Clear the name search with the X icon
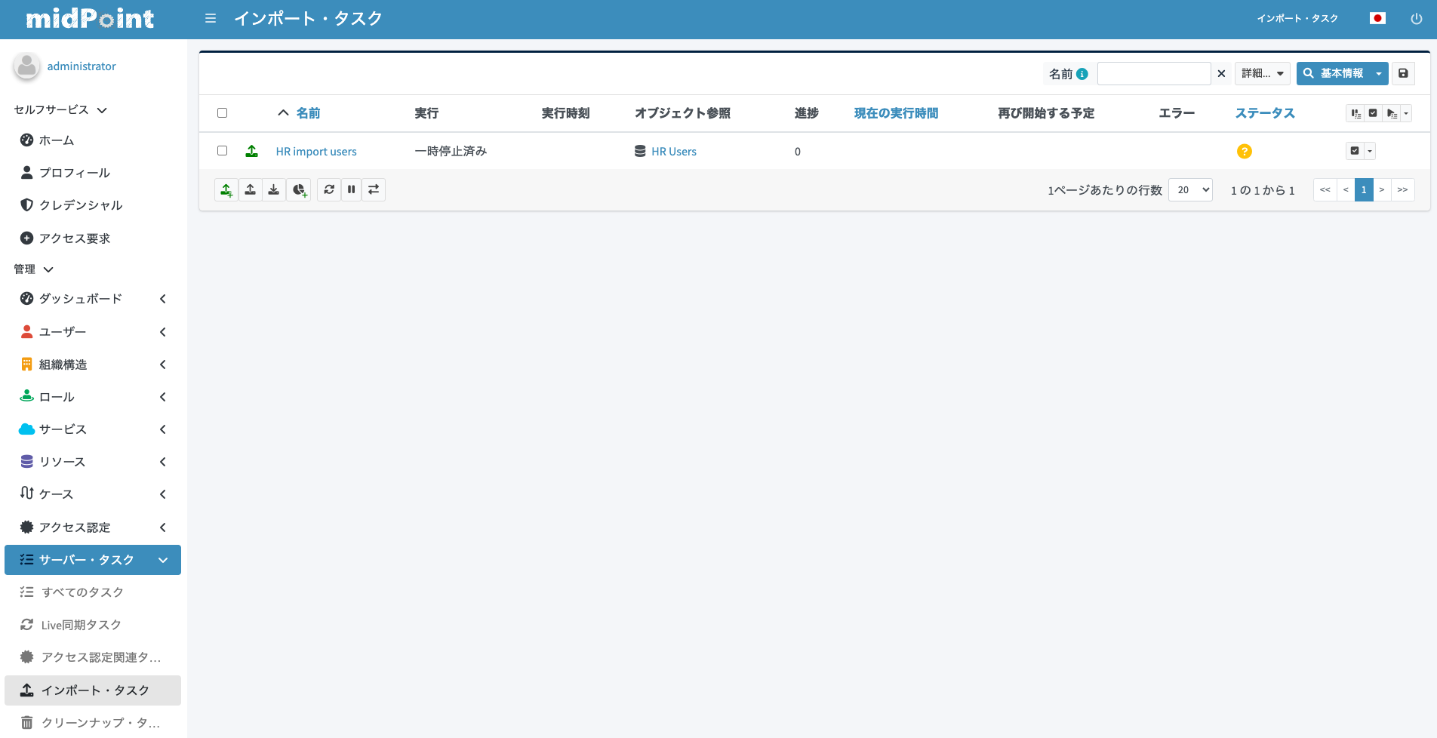1437x738 pixels. pos(1221,74)
